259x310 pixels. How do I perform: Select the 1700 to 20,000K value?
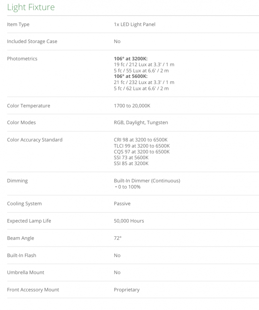coord(132,106)
